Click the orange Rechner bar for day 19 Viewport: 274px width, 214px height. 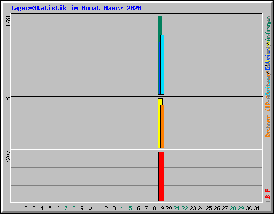tap(162, 127)
